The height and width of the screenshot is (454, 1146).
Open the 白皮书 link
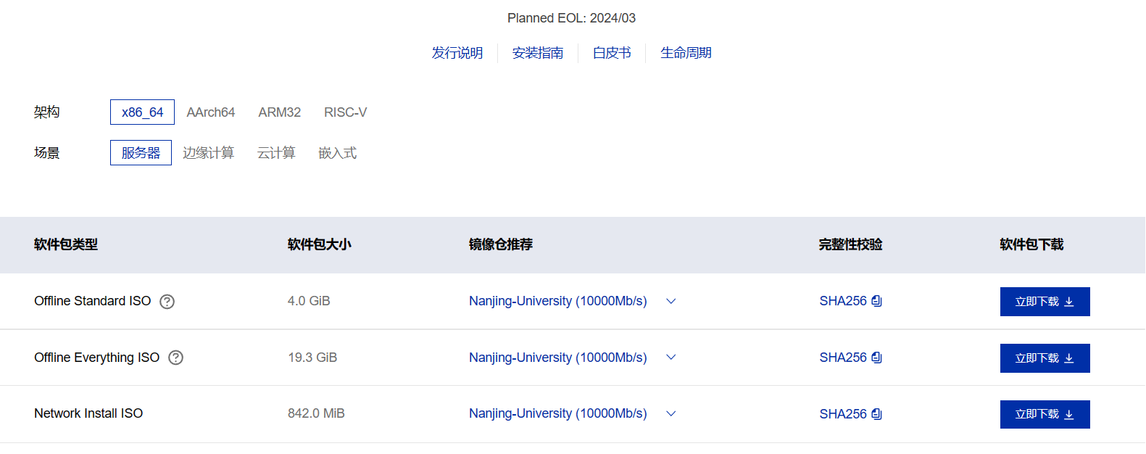pos(612,53)
